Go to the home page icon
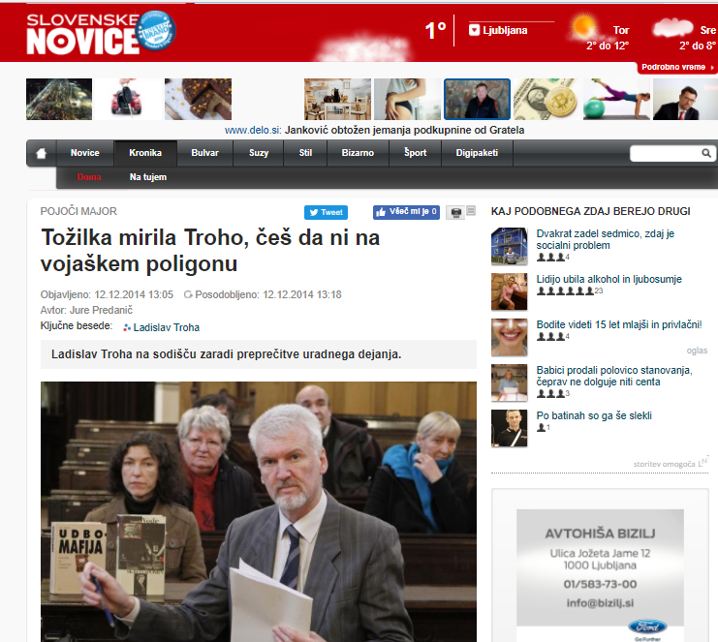The height and width of the screenshot is (642, 718). 41,153
